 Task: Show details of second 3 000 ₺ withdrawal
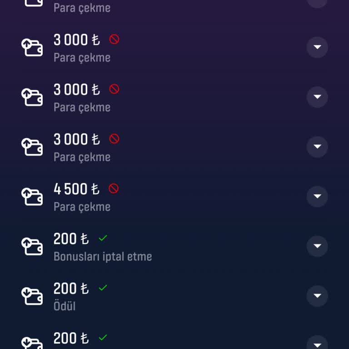coord(317,97)
